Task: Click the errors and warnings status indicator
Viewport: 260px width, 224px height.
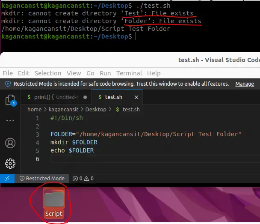Action: coord(83,179)
